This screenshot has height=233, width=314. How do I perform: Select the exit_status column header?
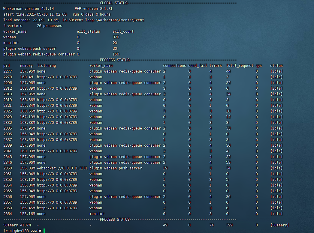[x=88, y=31]
